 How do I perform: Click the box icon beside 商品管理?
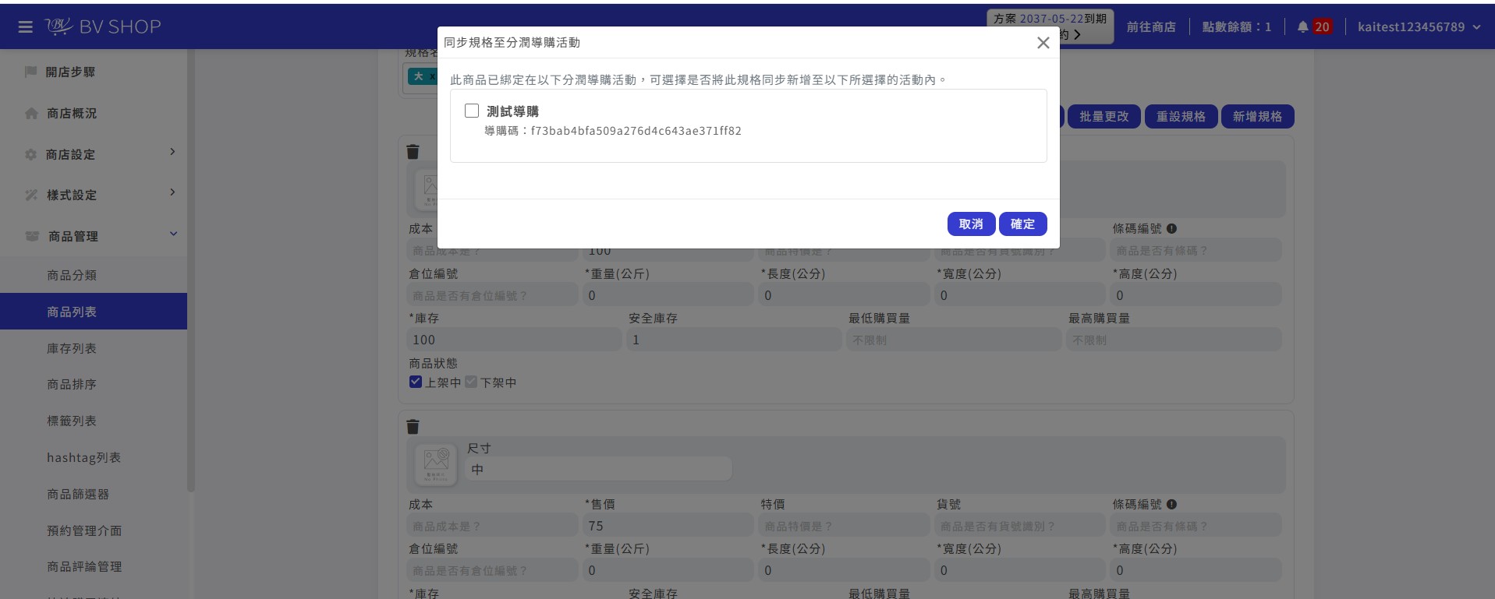[32, 236]
